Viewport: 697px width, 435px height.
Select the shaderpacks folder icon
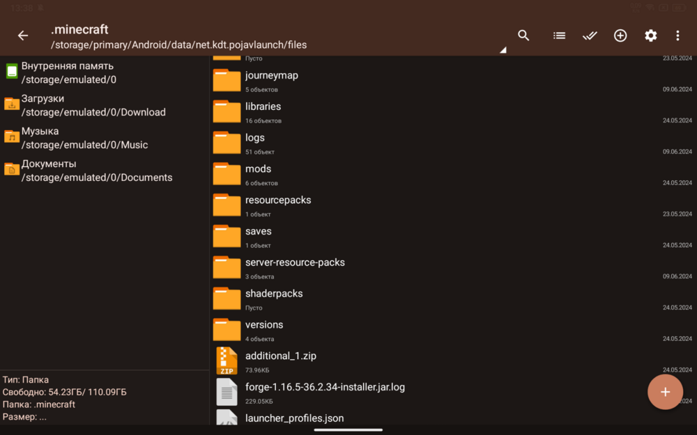click(227, 299)
